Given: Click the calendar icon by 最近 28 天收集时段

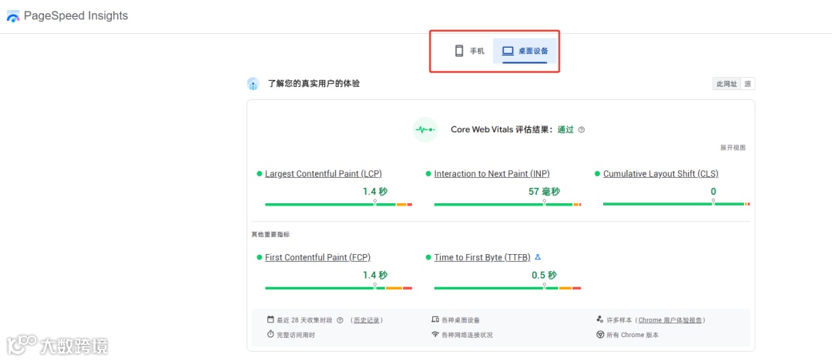Looking at the screenshot, I should click(x=270, y=319).
